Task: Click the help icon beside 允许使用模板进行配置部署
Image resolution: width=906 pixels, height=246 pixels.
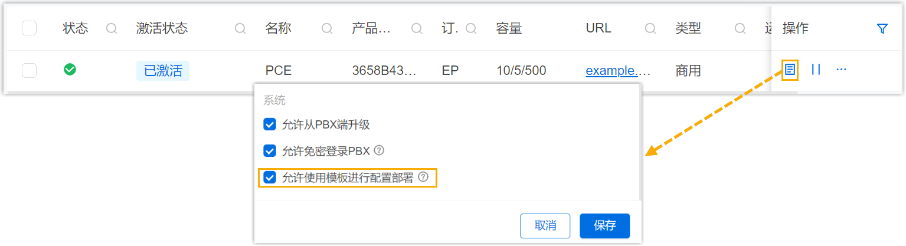Action: click(x=423, y=177)
